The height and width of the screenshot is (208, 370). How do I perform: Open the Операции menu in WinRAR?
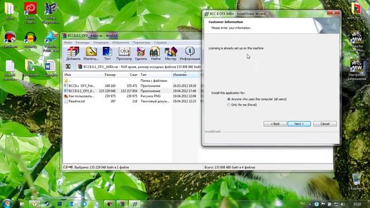pos(101,42)
